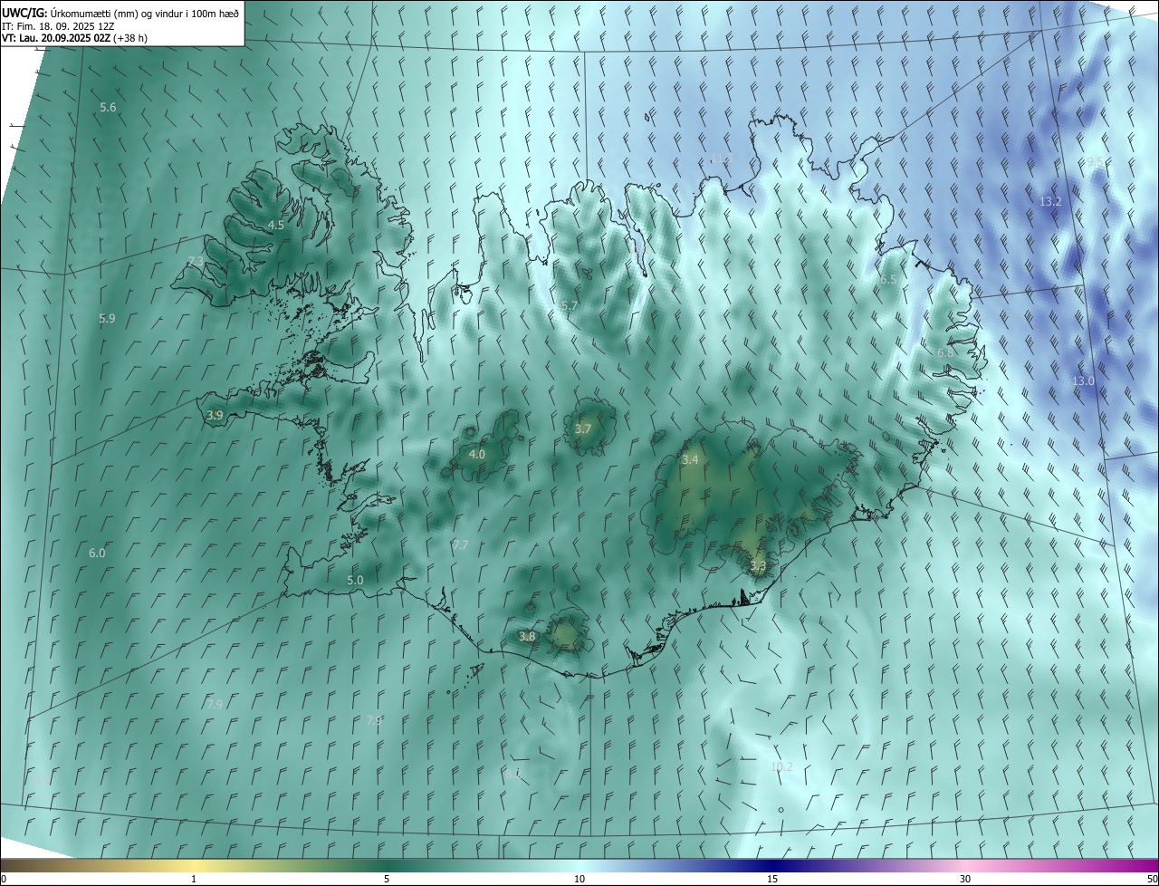Click the 3.4 value on the large glacier
Screen dimensions: 1159x886
tap(690, 460)
